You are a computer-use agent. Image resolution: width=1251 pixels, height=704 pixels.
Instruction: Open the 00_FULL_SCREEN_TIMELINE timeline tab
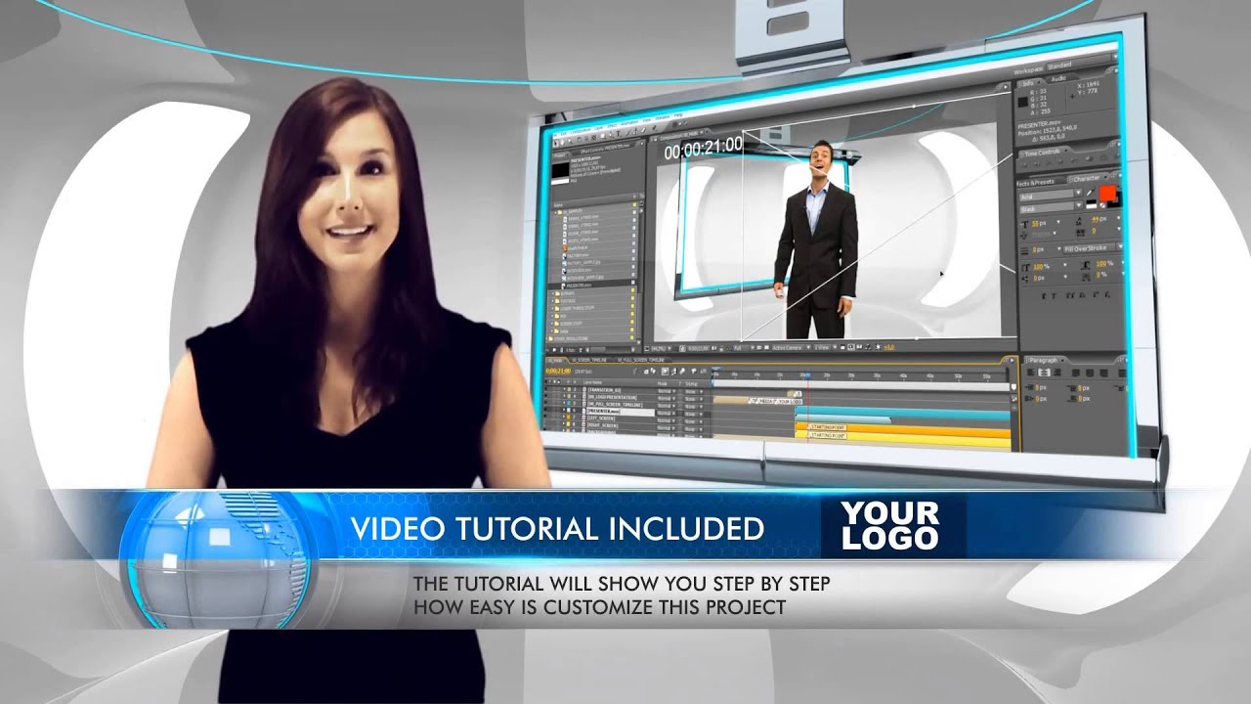tap(641, 360)
